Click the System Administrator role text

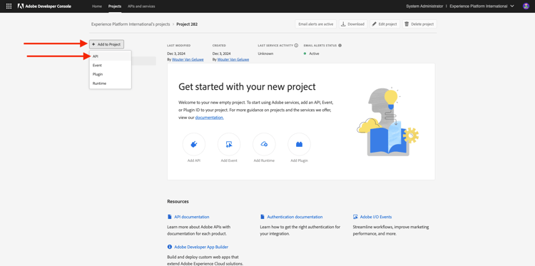(424, 6)
